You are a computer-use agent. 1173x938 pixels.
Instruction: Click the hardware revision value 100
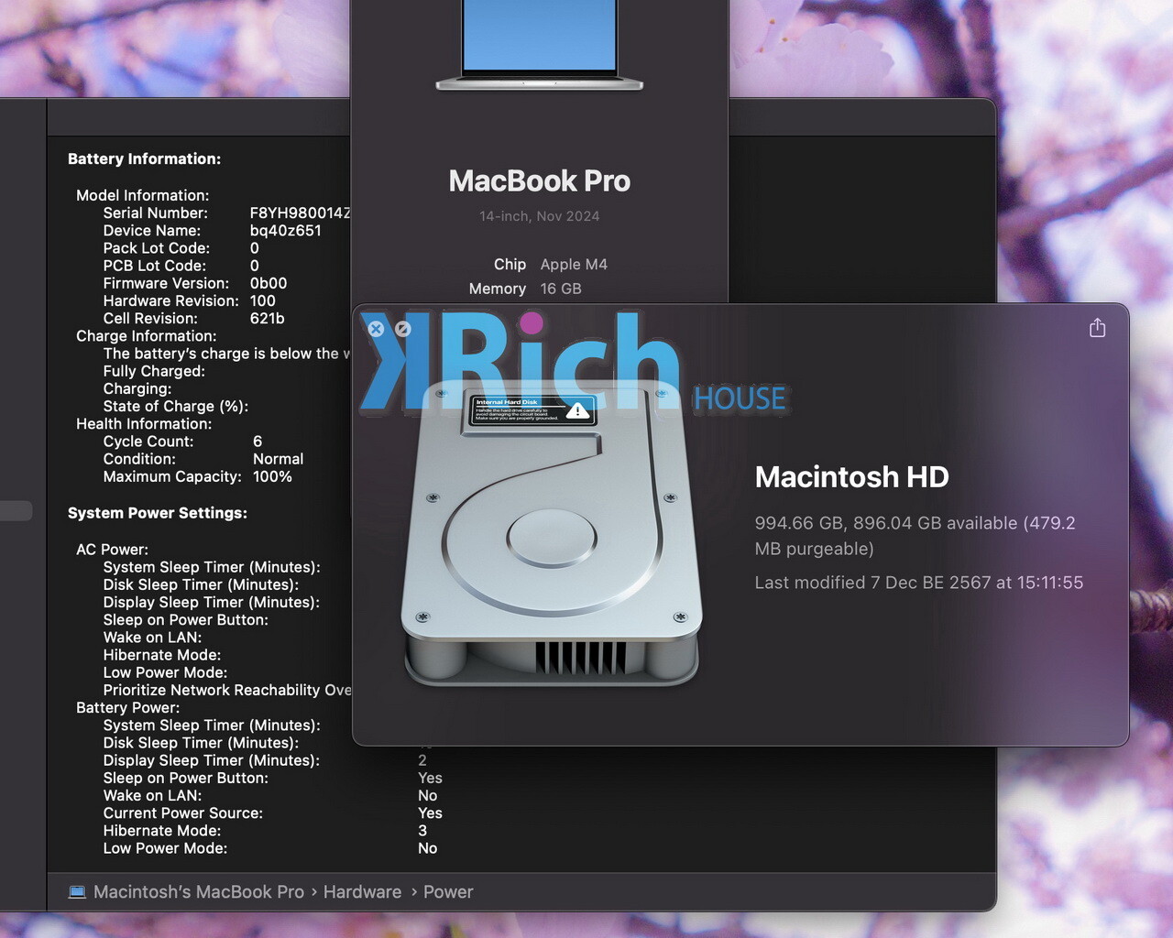(x=262, y=301)
